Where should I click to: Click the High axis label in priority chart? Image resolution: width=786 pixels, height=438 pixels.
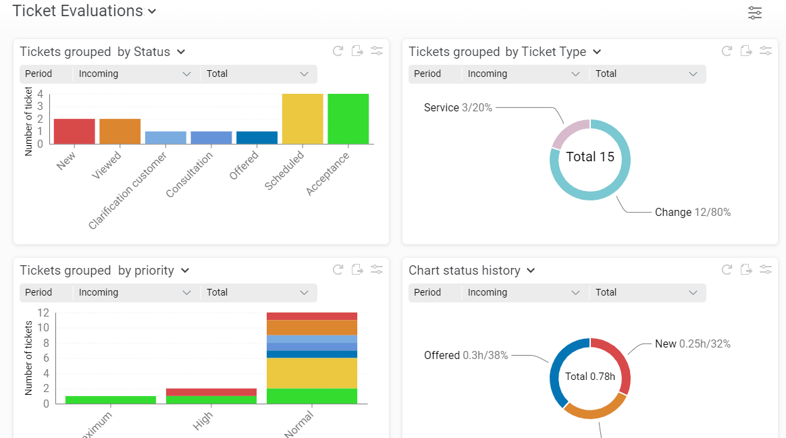point(203,421)
